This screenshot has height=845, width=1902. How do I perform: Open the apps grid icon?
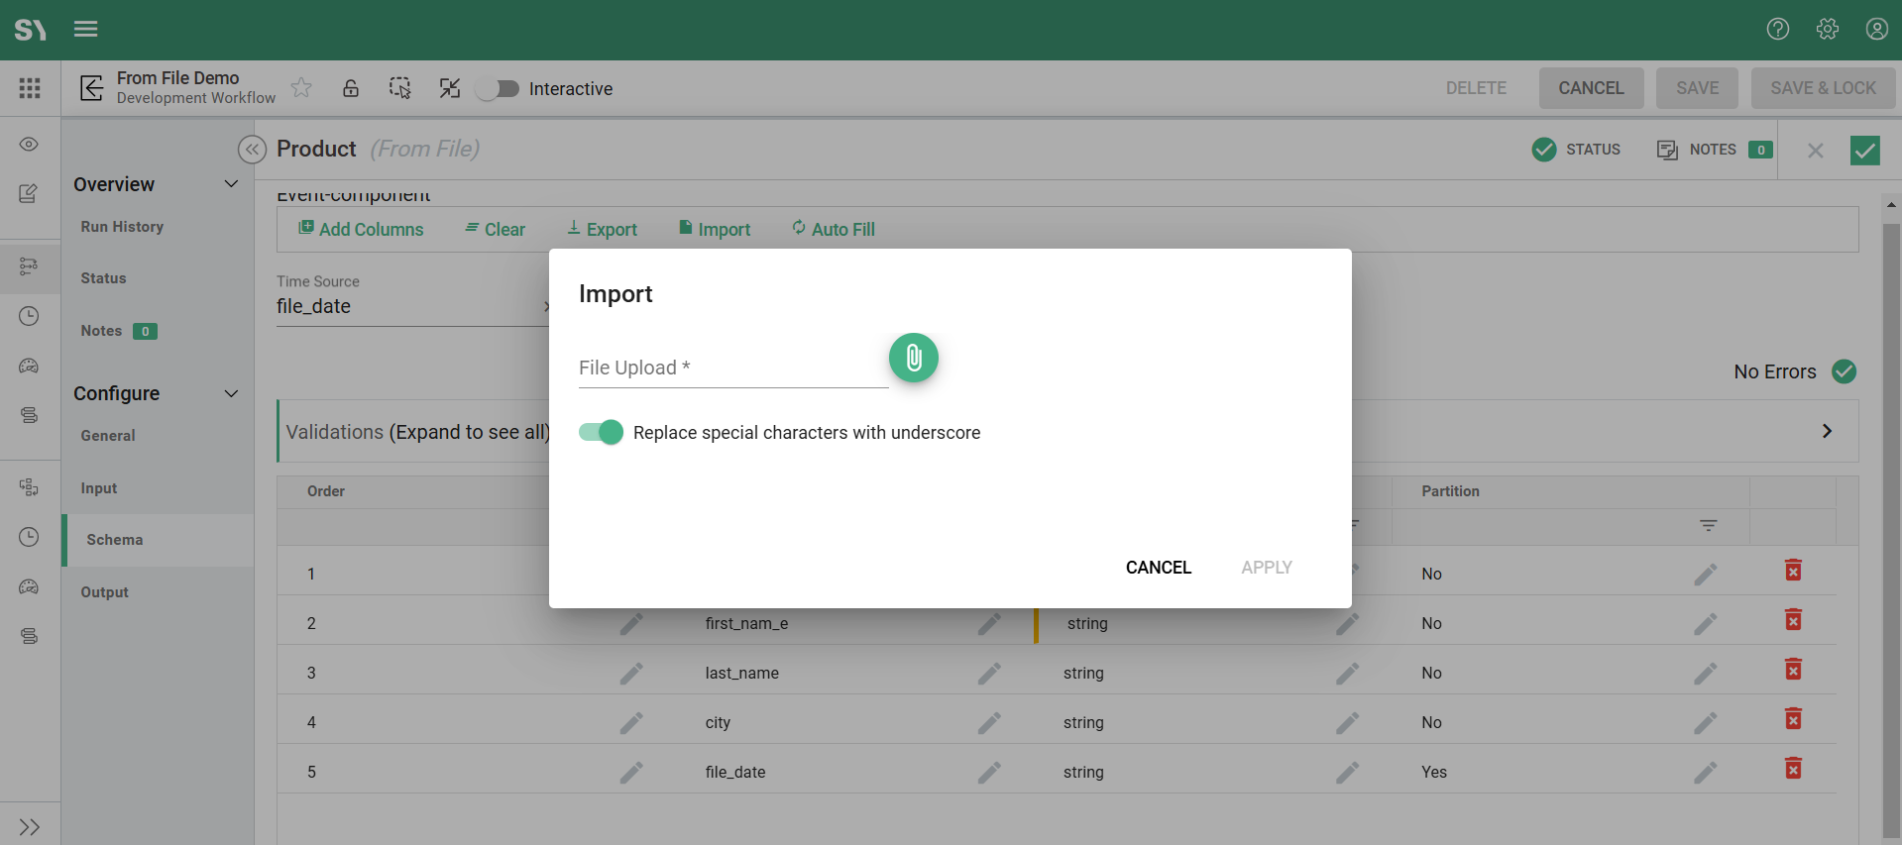point(30,88)
